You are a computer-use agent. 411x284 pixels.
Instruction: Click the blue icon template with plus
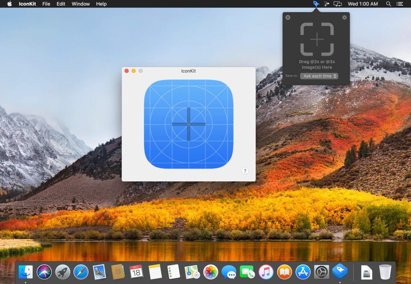(188, 124)
